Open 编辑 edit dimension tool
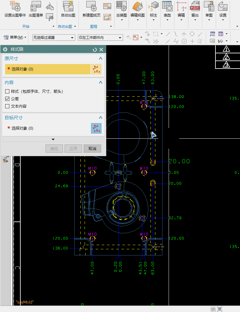 click(181, 6)
